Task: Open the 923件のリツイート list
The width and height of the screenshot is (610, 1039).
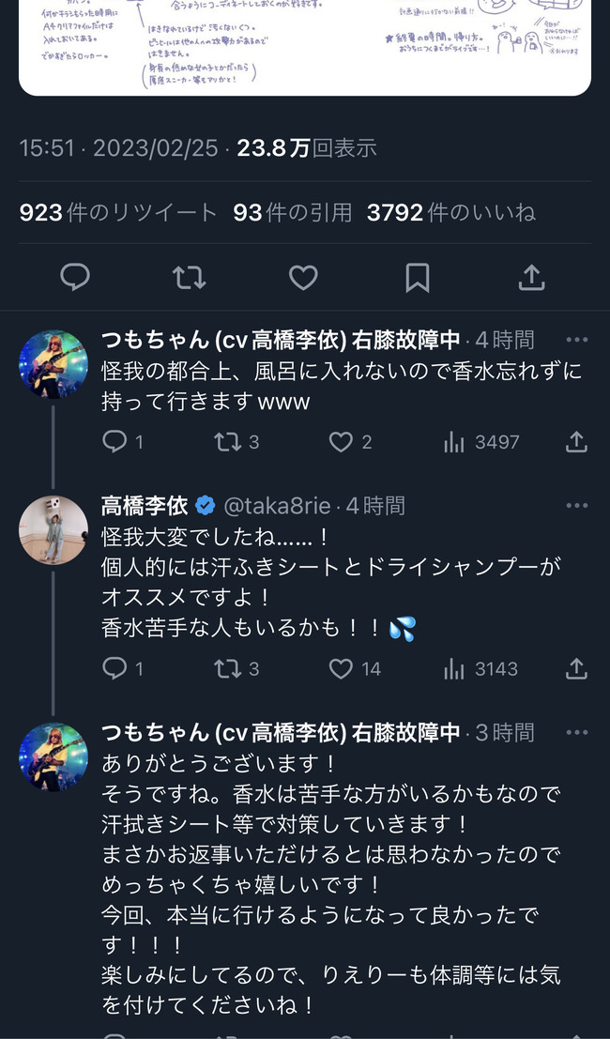Action: pyautogui.click(x=117, y=213)
